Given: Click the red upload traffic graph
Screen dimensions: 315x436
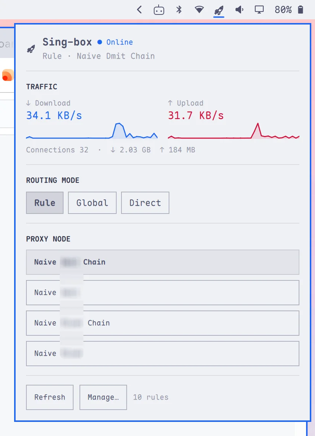Looking at the screenshot, I should pyautogui.click(x=234, y=131).
